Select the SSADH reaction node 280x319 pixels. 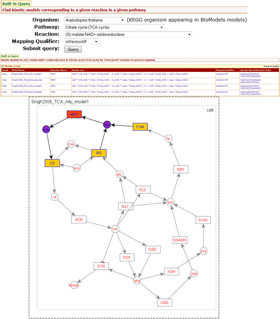point(180,240)
